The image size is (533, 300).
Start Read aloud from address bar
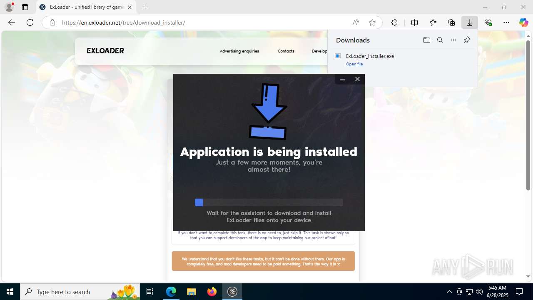coord(356,22)
